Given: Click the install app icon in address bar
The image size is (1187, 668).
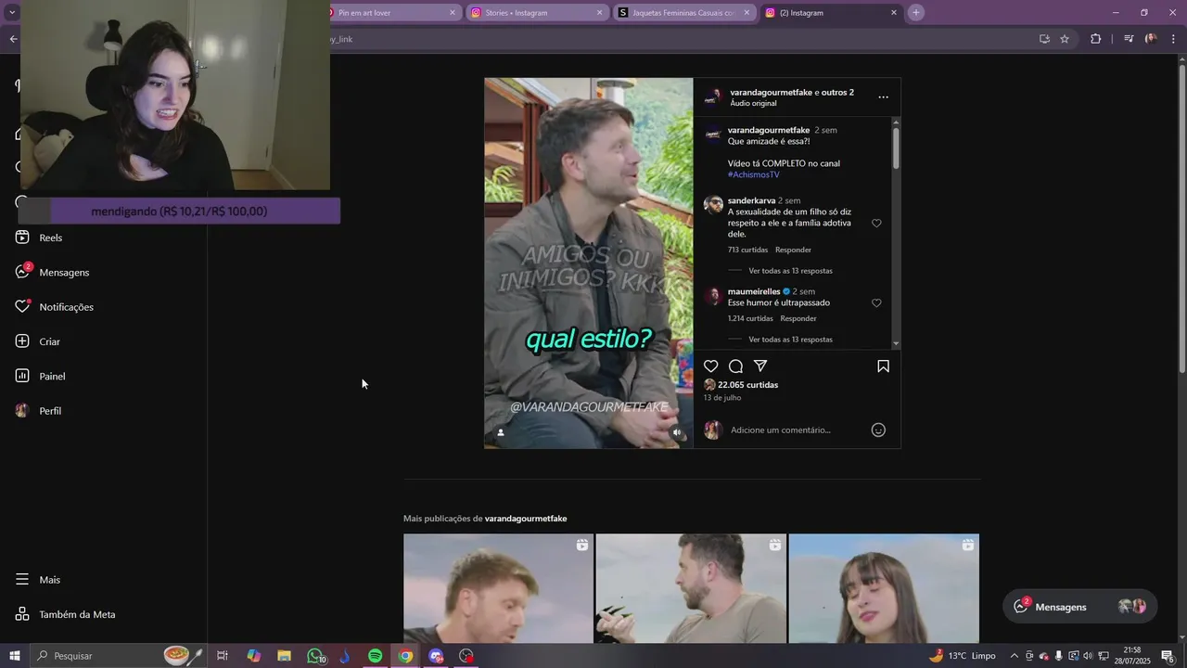Looking at the screenshot, I should [x=1044, y=39].
